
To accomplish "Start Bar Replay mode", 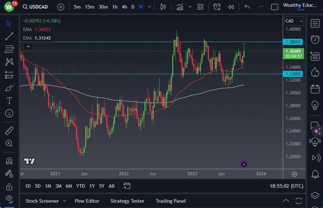I will [x=231, y=7].
